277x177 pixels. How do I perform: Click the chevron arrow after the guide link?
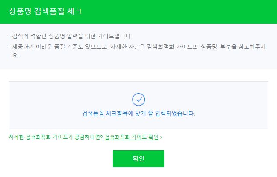[x=161, y=137]
